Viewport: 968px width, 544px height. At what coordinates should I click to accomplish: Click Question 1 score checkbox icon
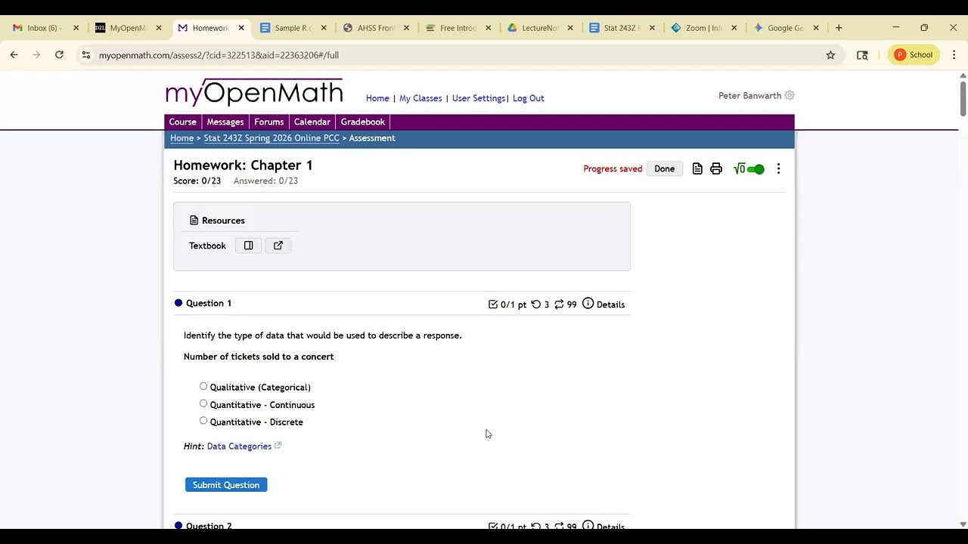[493, 304]
